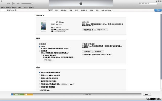This screenshot has height=101, width=162.
Task: Switch to the 應用程式 (Apps) tab
Action: [64, 10]
